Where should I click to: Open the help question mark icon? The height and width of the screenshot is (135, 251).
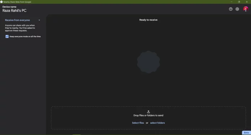pyautogui.click(x=231, y=9)
